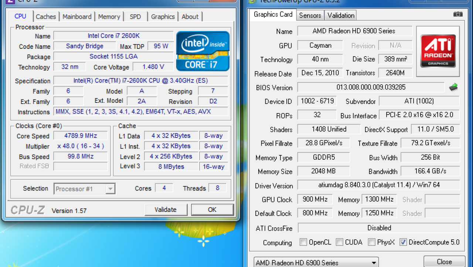
Task: Click the Memory Type field GDDR5
Action: pyautogui.click(x=323, y=157)
